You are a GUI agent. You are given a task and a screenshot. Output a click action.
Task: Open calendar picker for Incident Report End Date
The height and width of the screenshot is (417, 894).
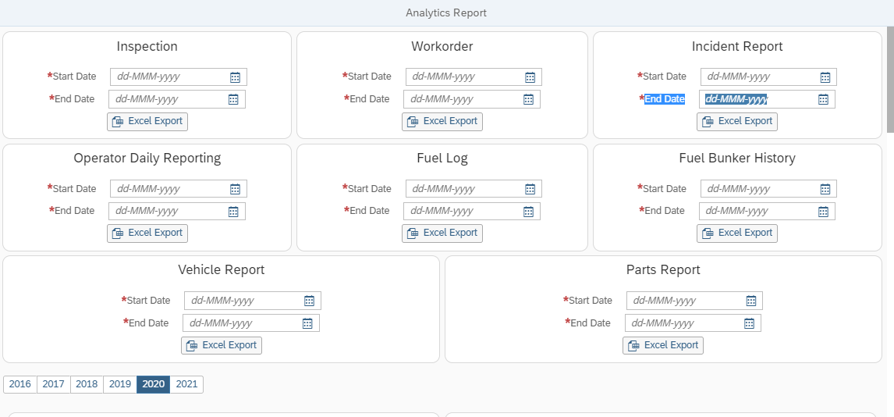pyautogui.click(x=823, y=99)
